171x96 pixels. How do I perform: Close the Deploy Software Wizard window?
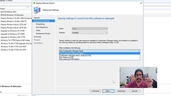(x=141, y=3)
